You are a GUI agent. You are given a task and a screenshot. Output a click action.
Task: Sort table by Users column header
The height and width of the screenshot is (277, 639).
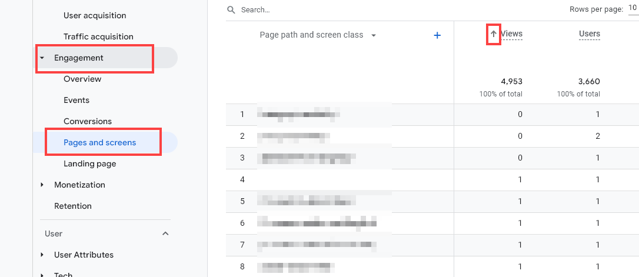pos(589,34)
